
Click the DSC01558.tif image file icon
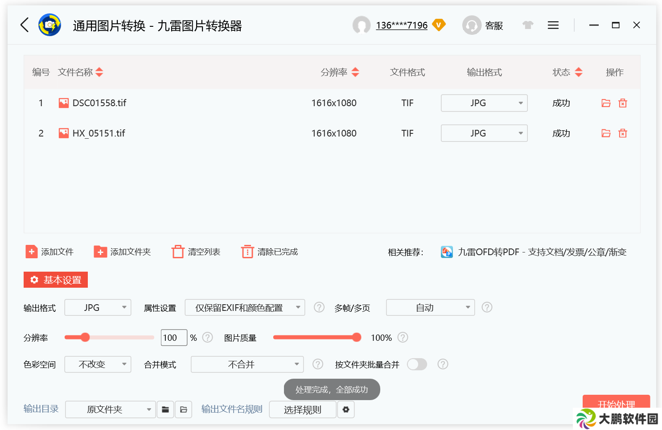64,103
